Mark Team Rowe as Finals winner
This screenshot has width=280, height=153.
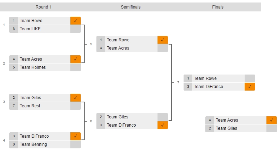[250, 78]
